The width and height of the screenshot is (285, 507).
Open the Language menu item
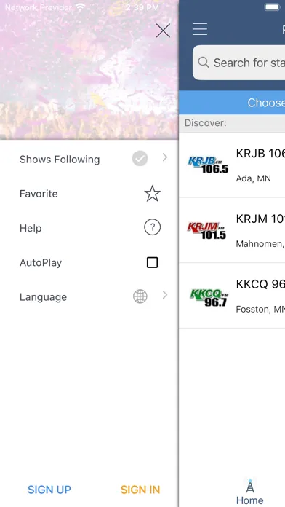89,296
